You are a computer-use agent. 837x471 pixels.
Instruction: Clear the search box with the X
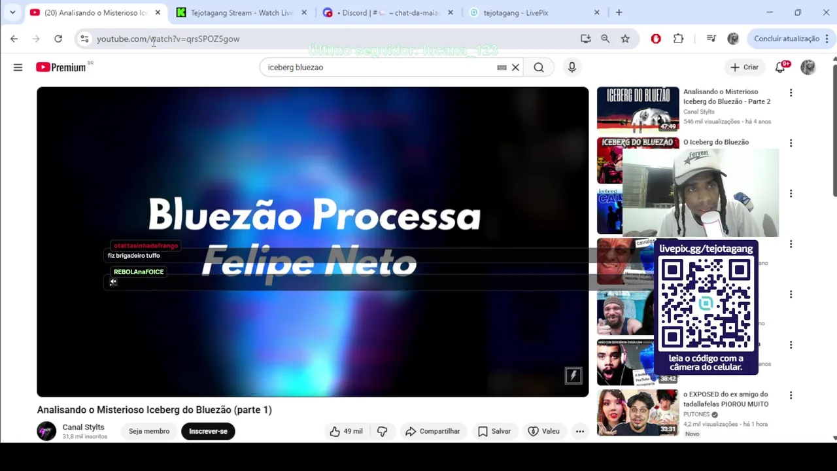[515, 67]
